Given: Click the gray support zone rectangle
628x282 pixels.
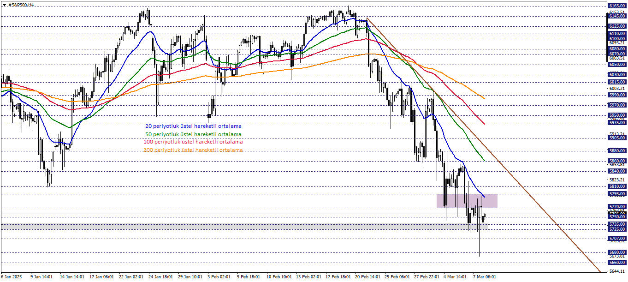Looking at the screenshot, I should coord(244,227).
